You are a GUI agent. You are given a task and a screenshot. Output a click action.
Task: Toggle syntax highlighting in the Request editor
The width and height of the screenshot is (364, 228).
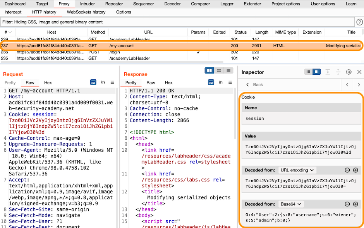(x=93, y=82)
